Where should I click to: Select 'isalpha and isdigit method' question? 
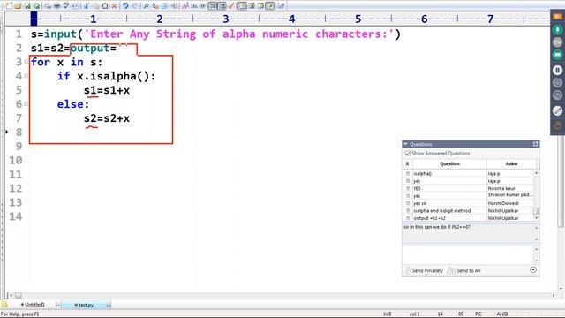468,211
